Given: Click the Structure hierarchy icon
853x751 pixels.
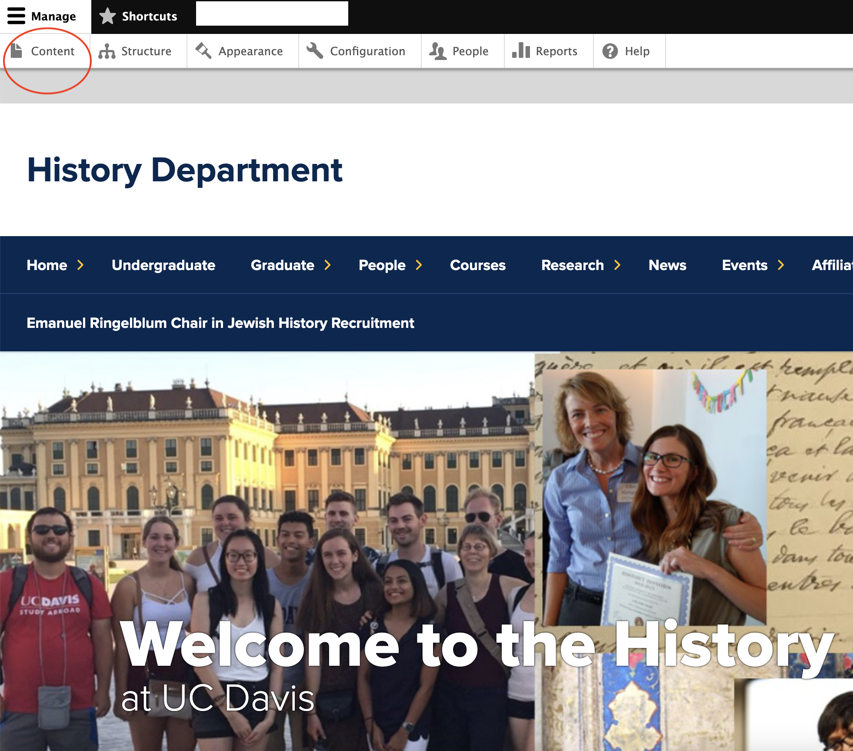Looking at the screenshot, I should [x=107, y=51].
